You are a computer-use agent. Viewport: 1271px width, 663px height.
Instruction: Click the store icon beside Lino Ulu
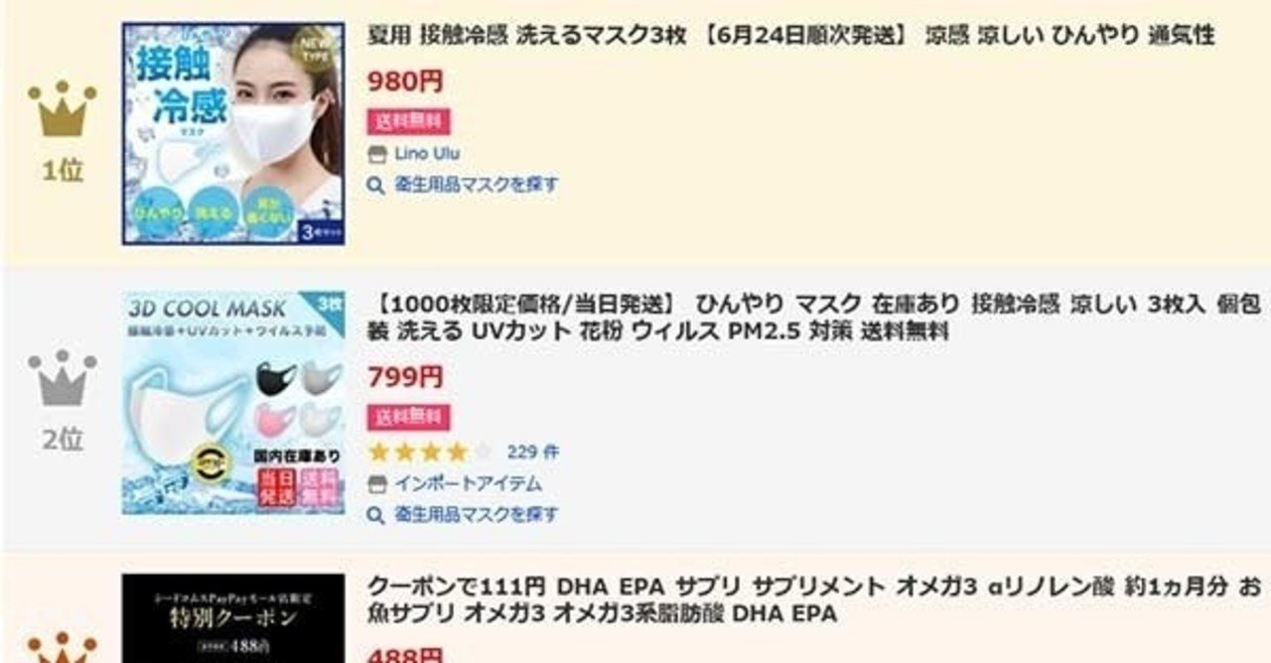point(375,154)
